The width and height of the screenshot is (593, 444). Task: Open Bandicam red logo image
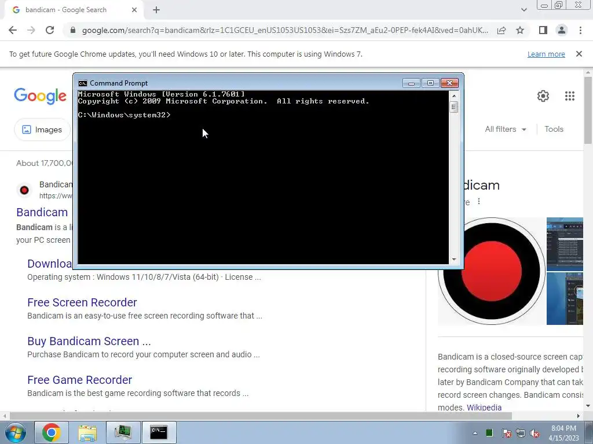click(492, 271)
